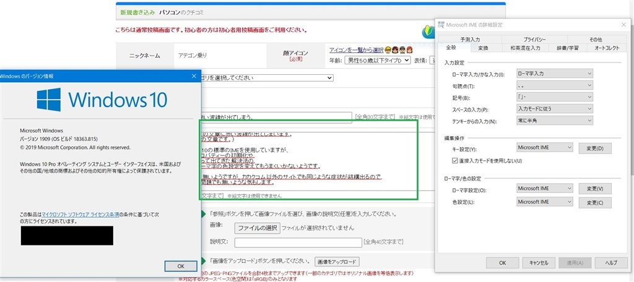Click the 画像をアップロード button
The height and width of the screenshot is (282, 634).
click(x=337, y=262)
